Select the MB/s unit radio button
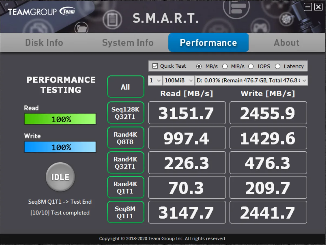 tap(199, 66)
